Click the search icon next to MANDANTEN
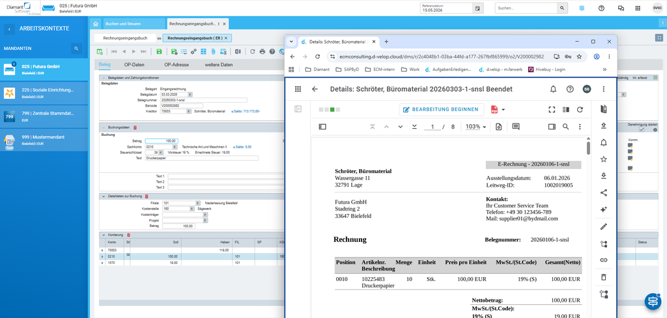The image size is (667, 318). (76, 49)
